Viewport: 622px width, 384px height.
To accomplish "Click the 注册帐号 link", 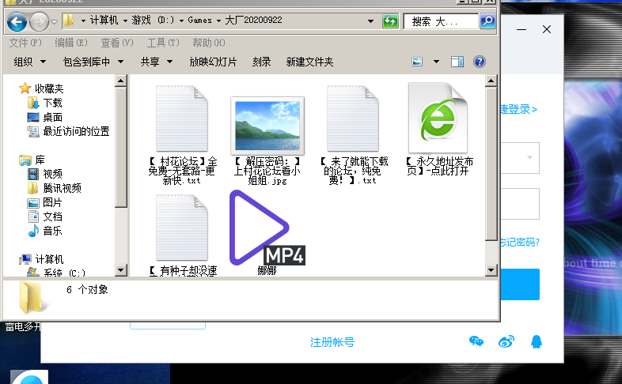I will [x=332, y=342].
